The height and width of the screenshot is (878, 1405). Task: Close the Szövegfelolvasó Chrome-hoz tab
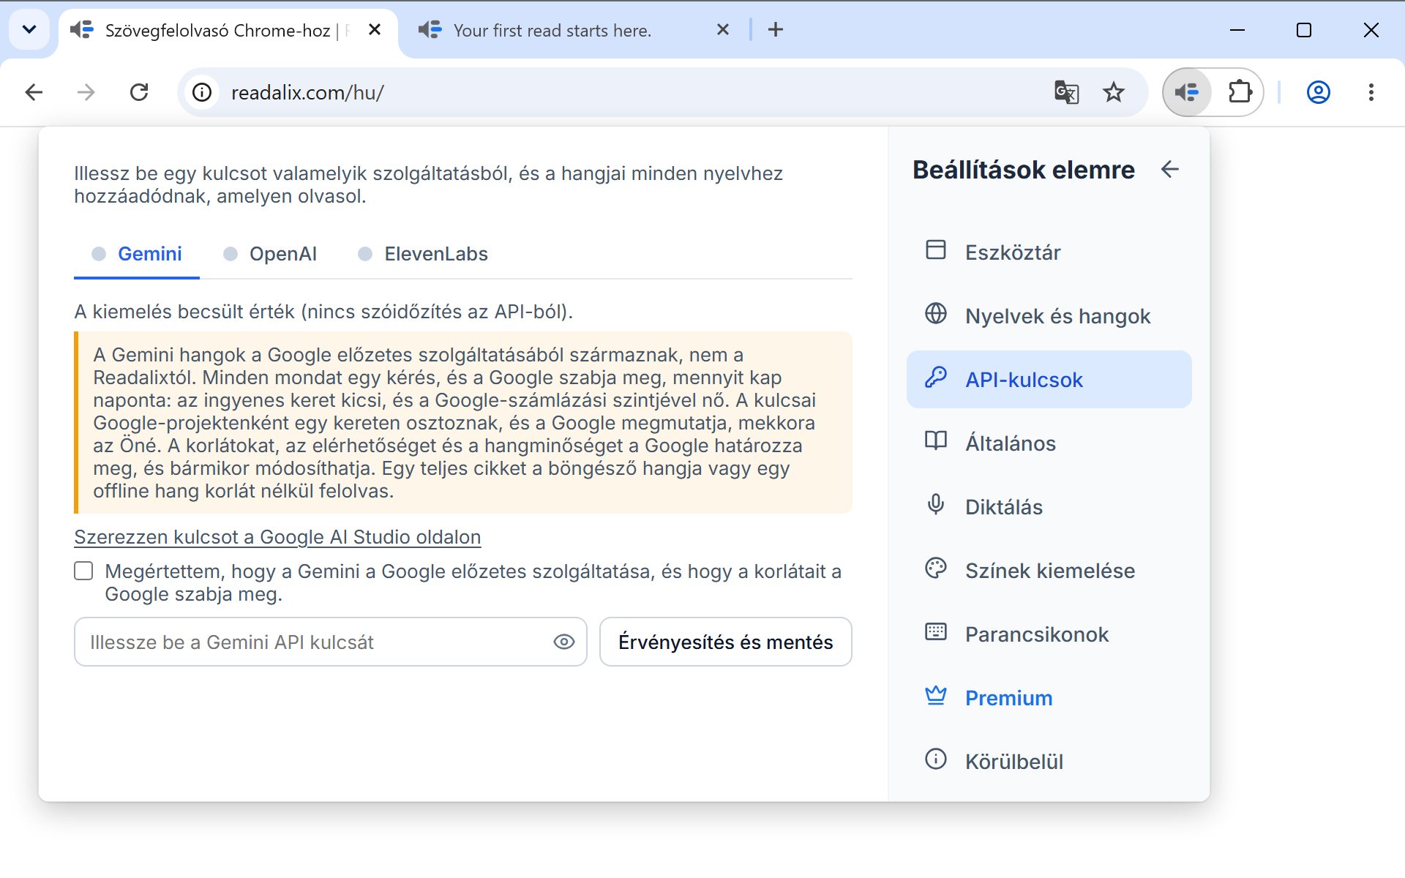(375, 30)
